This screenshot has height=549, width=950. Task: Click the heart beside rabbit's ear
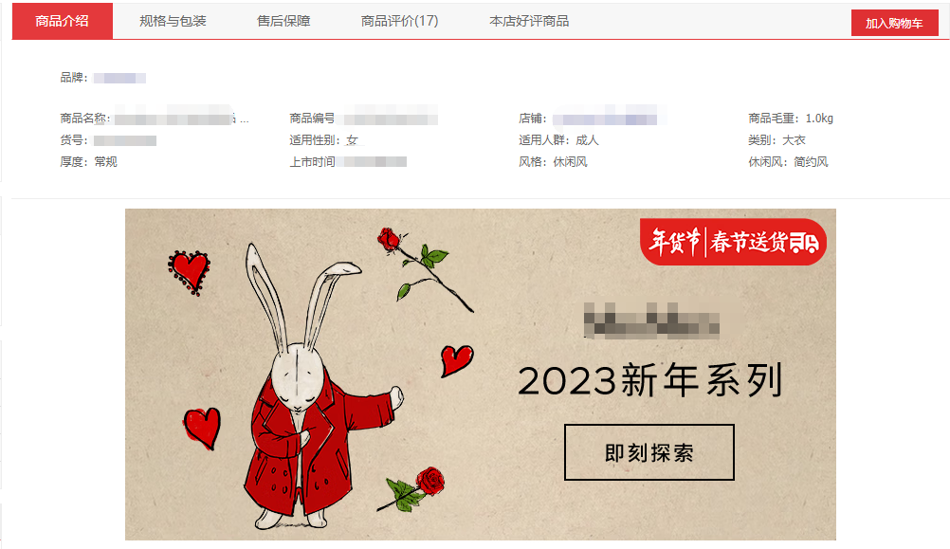click(456, 360)
